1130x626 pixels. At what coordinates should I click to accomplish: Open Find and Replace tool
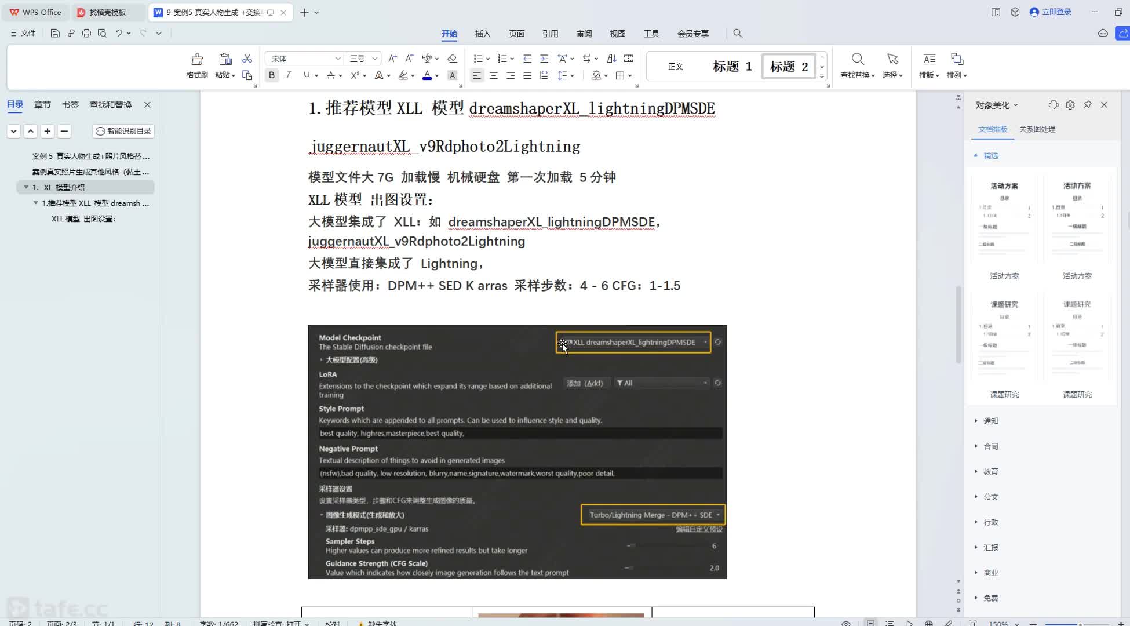[858, 65]
